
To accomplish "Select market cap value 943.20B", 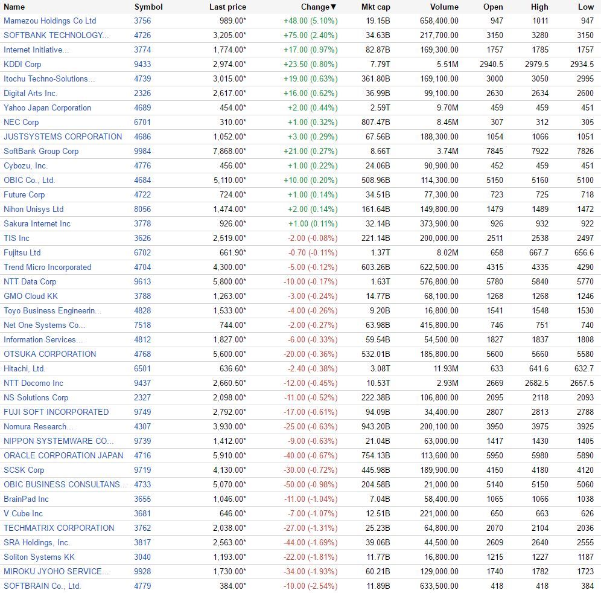I will (x=375, y=426).
